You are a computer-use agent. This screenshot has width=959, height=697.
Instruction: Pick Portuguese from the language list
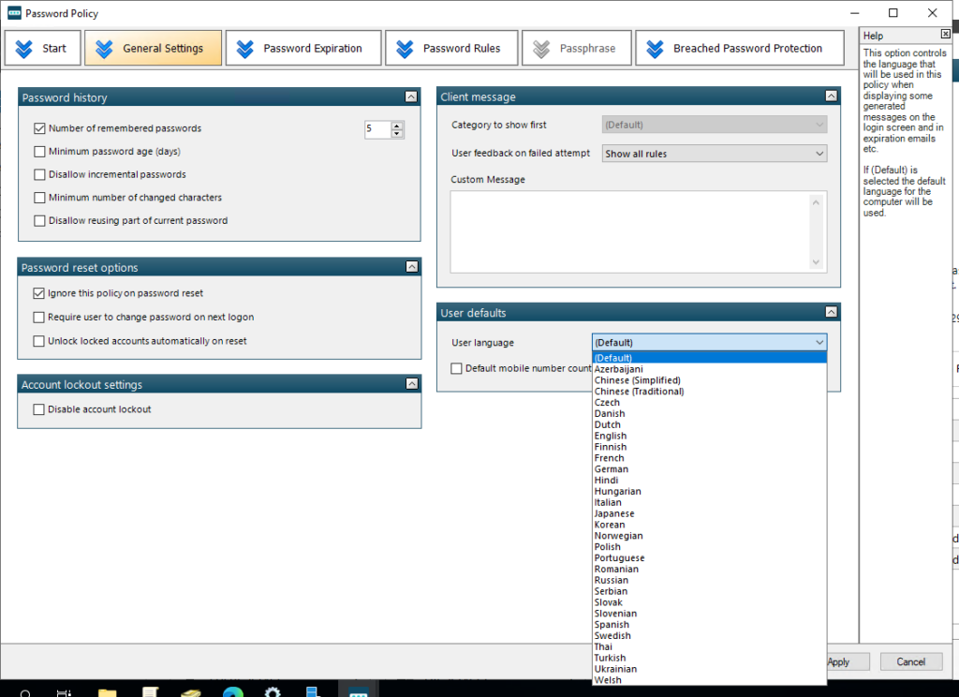point(710,558)
